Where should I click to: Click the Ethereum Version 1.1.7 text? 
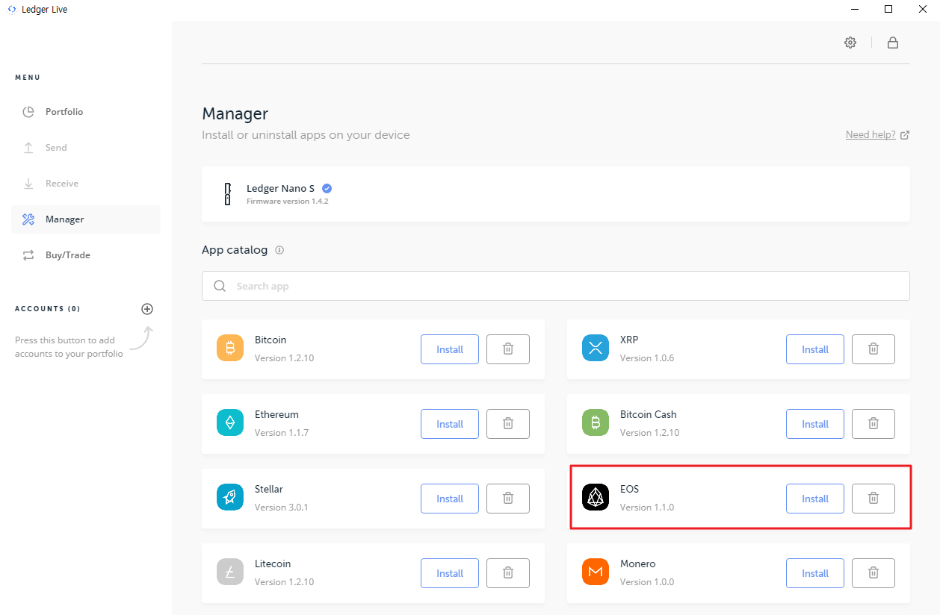coord(282,433)
